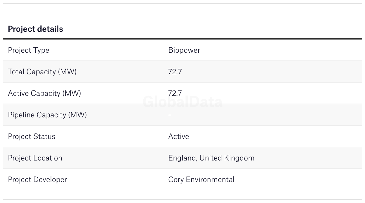Select the Project Status label
The height and width of the screenshot is (203, 365).
[x=32, y=137]
